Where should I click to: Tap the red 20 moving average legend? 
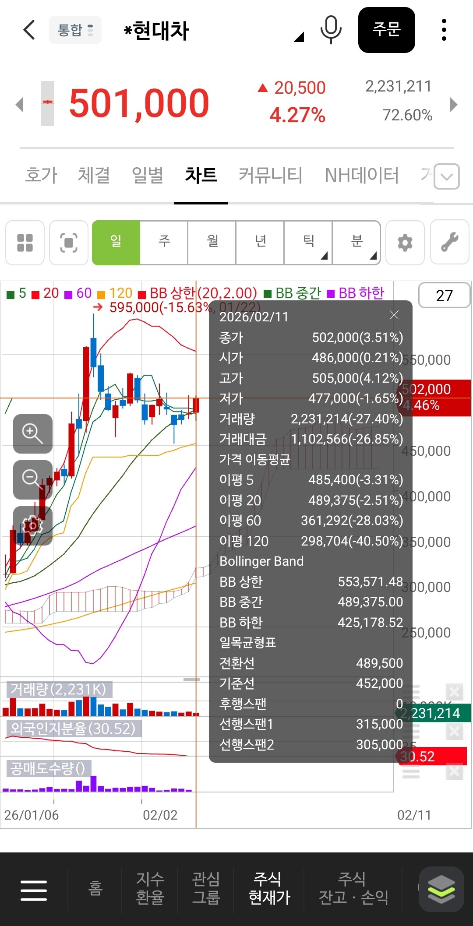(46, 293)
